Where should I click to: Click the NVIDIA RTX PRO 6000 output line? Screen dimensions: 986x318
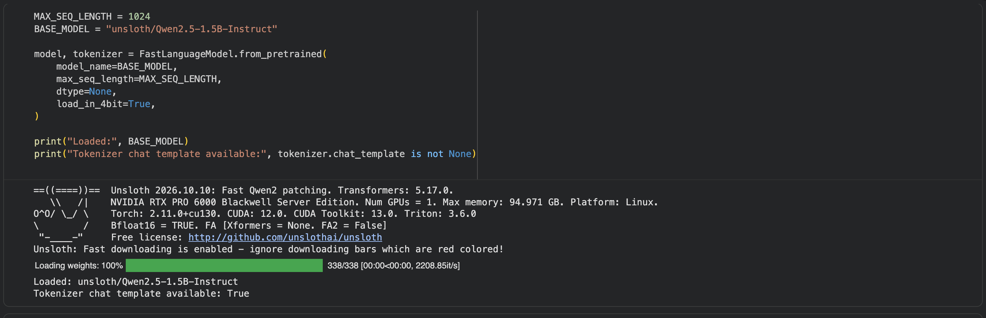(384, 202)
